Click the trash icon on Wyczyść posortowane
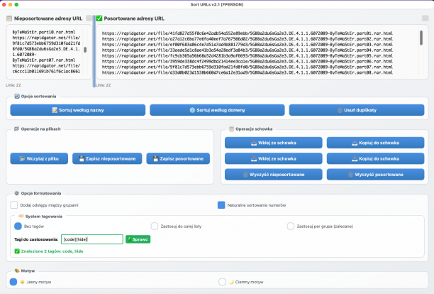The height and width of the screenshot is (294, 434). pyautogui.click(x=351, y=175)
